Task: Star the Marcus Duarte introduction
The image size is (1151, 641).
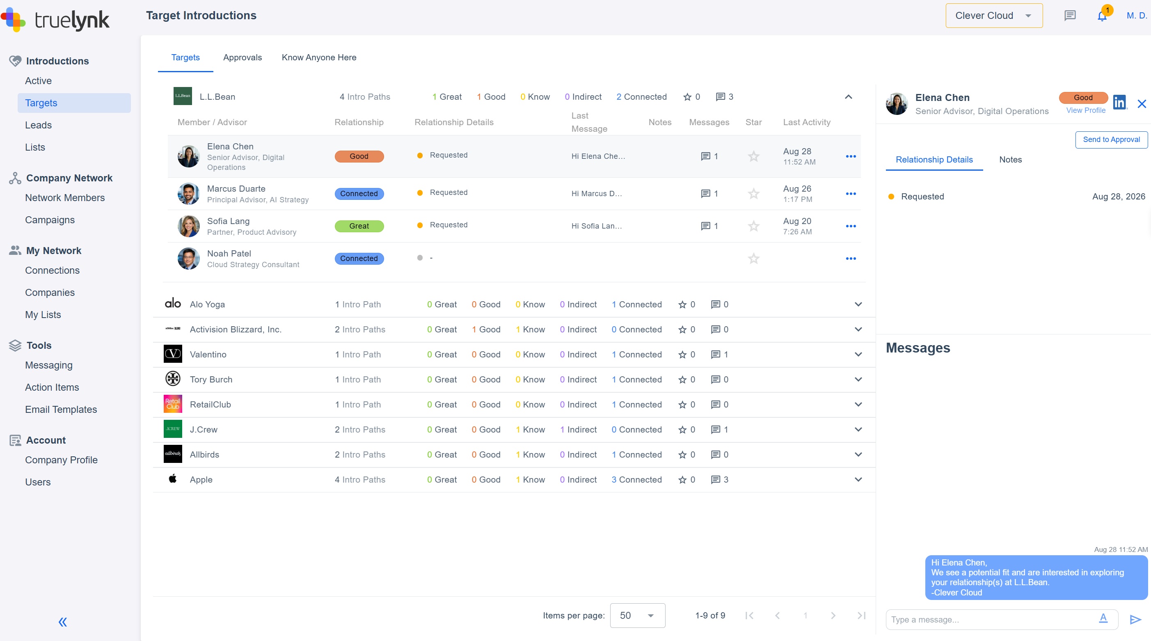Action: click(754, 194)
